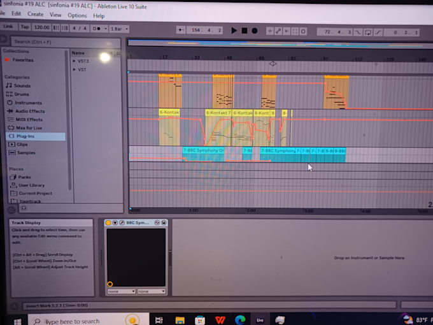Click the 4 / 4 time signature field
The height and width of the screenshot is (325, 433).
[x=80, y=28]
